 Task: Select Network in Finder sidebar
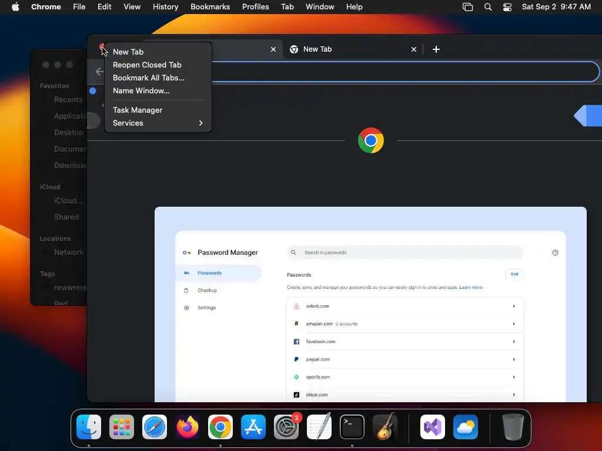click(69, 252)
